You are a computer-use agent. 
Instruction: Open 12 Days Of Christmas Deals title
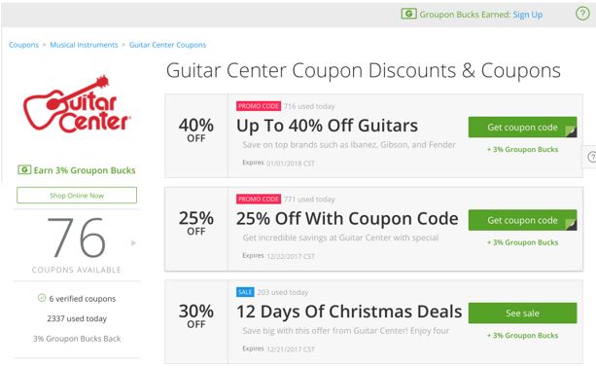pyautogui.click(x=349, y=312)
